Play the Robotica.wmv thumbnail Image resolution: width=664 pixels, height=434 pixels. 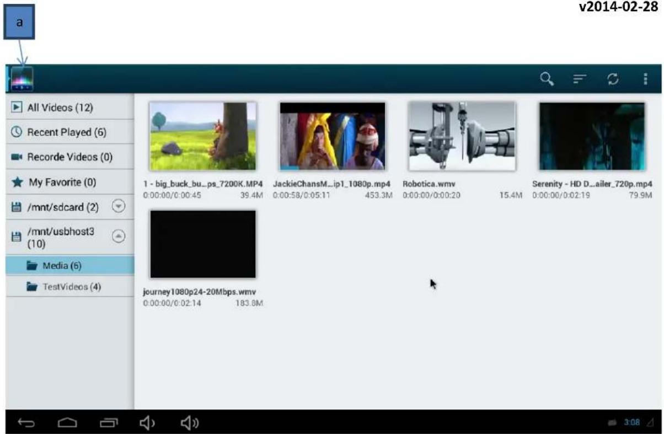pos(462,136)
